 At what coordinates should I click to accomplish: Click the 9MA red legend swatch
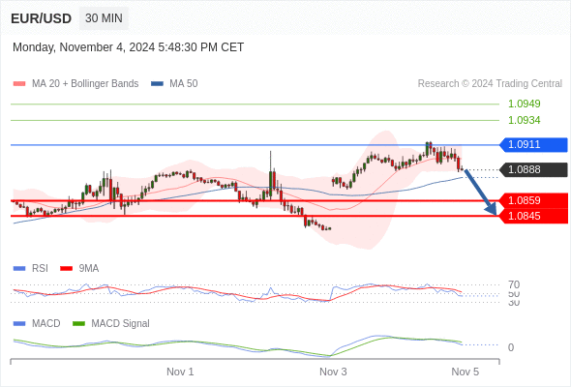pos(66,269)
